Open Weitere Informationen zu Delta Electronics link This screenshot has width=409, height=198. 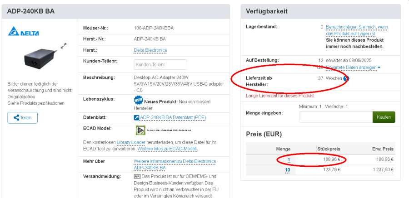(x=175, y=161)
